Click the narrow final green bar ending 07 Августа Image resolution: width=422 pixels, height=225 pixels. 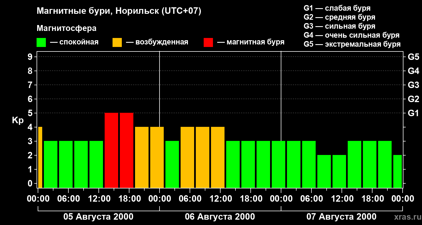point(398,172)
